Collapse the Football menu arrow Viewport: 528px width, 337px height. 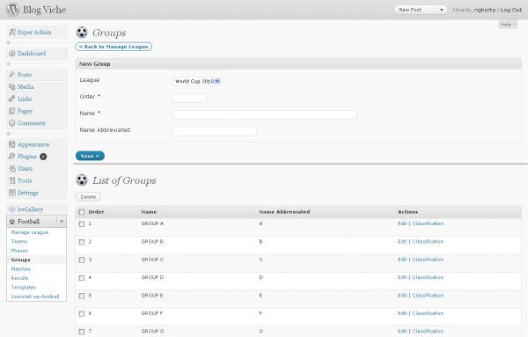point(62,221)
